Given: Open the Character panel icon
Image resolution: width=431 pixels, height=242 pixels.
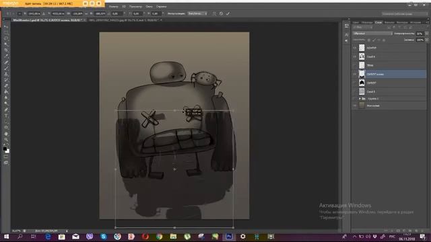Looking at the screenshot, I should (x=347, y=34).
